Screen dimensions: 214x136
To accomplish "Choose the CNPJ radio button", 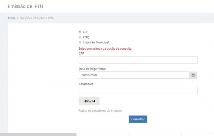I will [80, 37].
